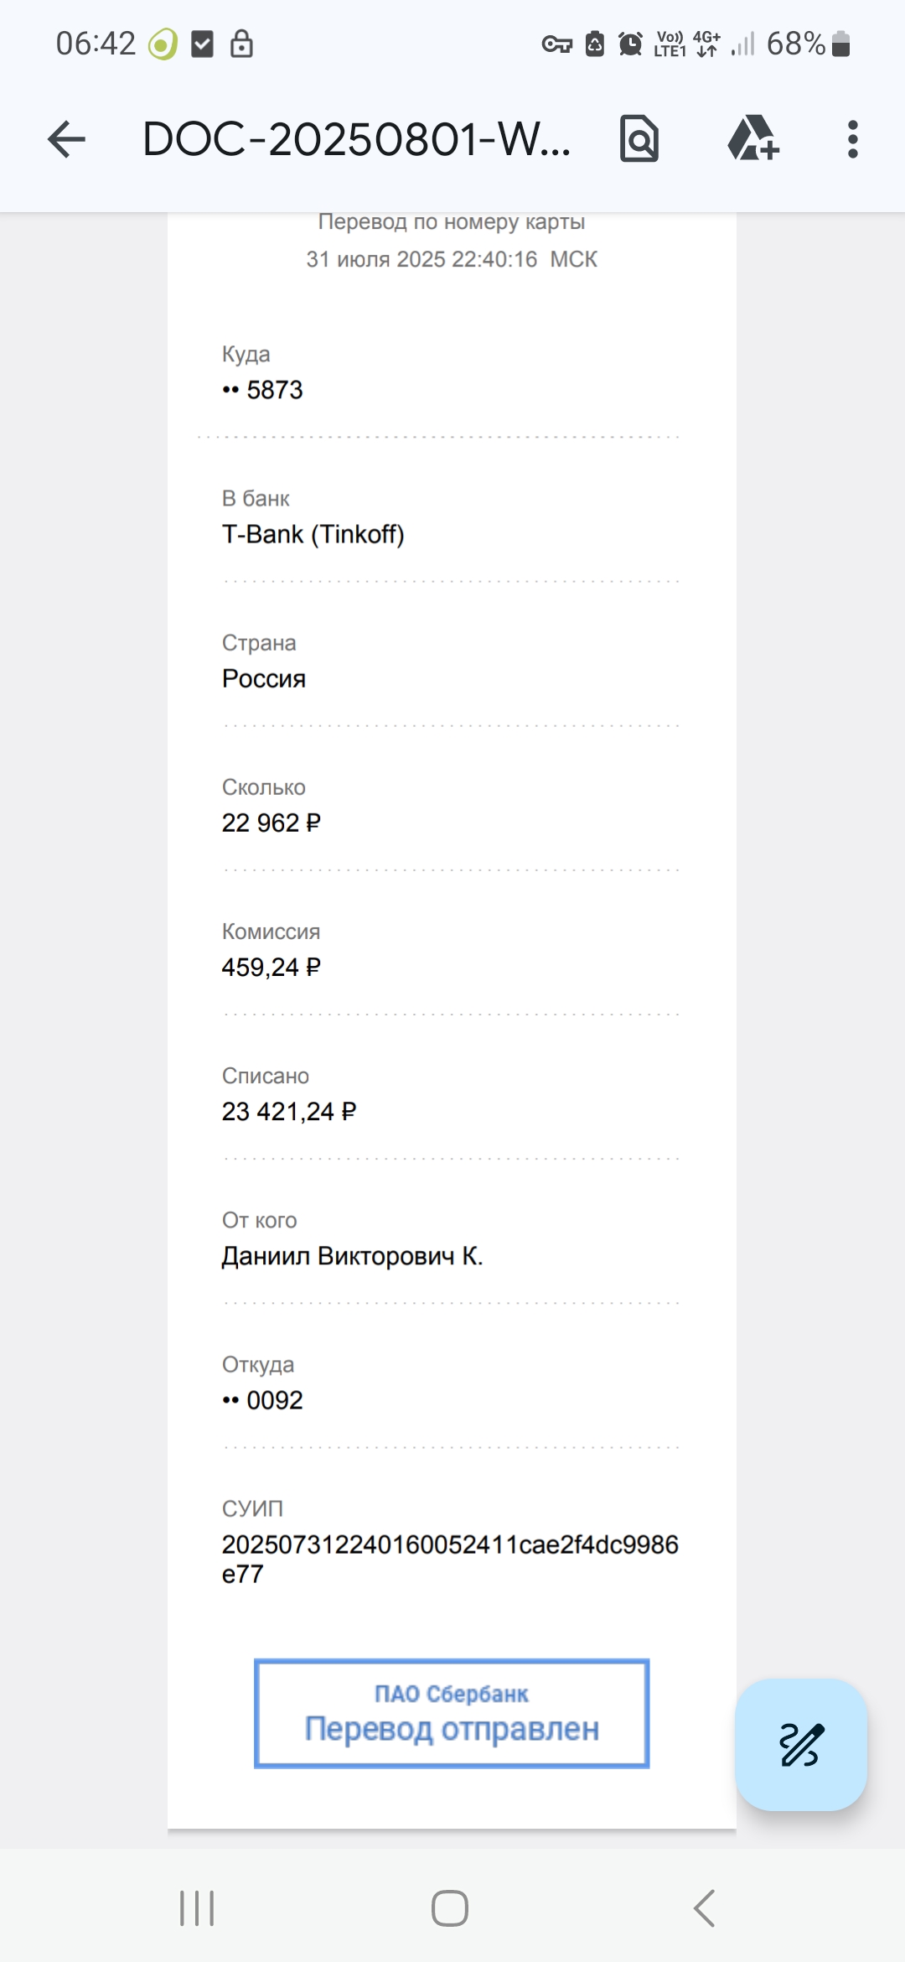Tap the sender name Даниил Викторович К.
The height and width of the screenshot is (1962, 905).
click(x=352, y=1256)
